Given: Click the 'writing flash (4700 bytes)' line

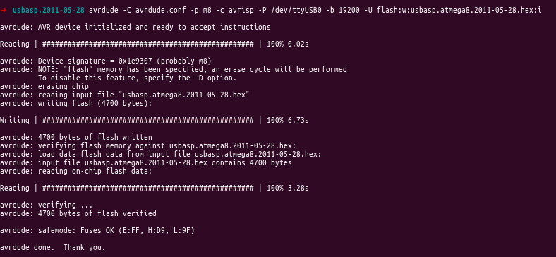Looking at the screenshot, I should point(76,104).
